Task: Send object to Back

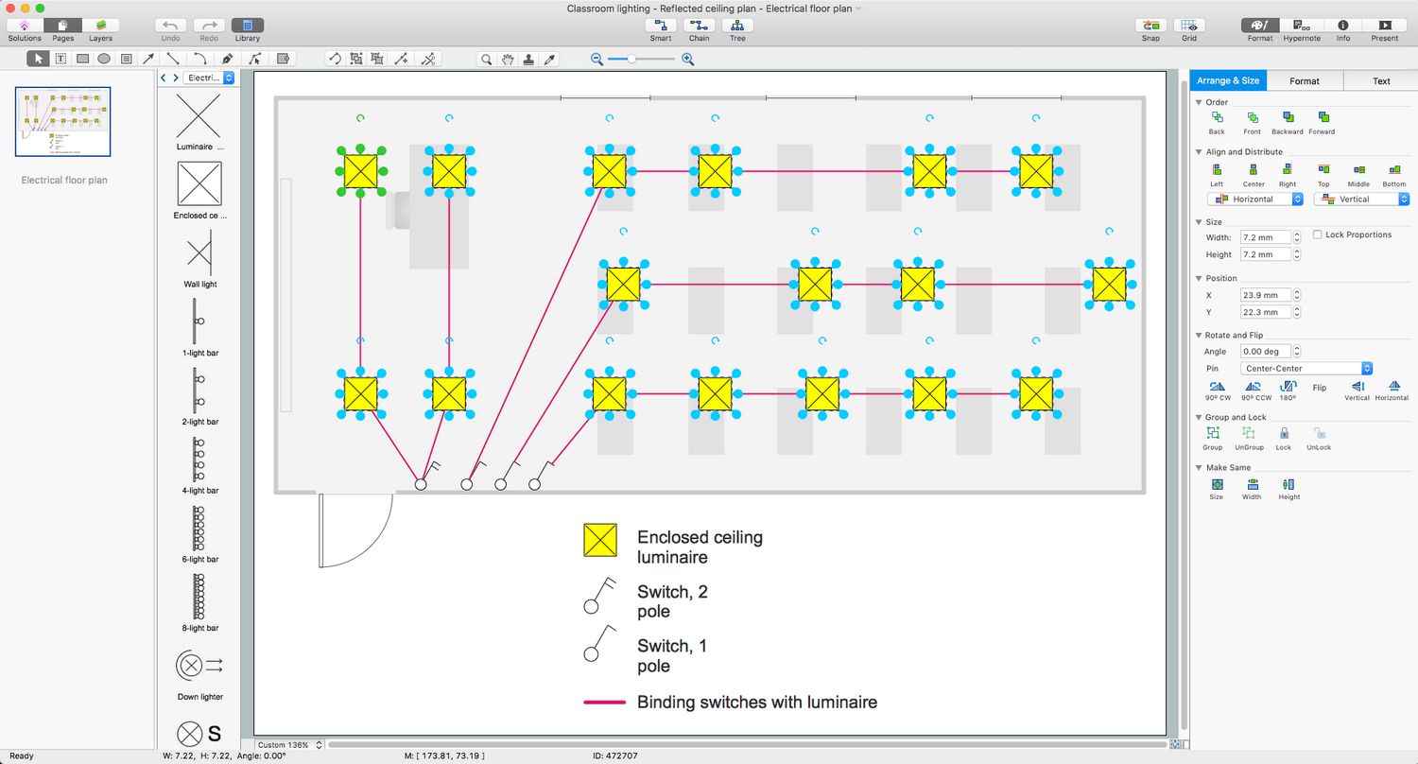Action: [x=1218, y=122]
